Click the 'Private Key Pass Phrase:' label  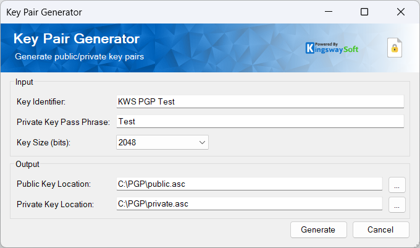point(63,122)
